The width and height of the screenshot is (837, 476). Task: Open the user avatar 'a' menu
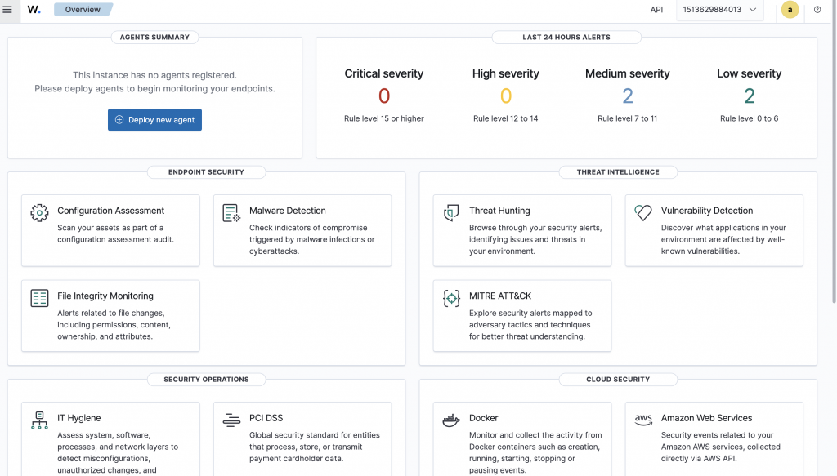tap(790, 10)
